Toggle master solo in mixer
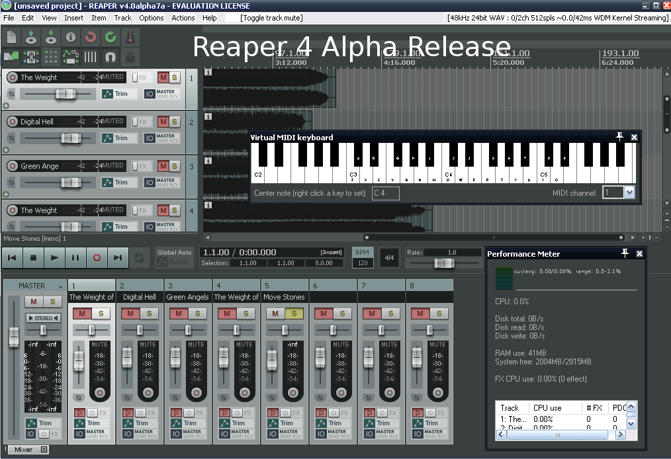 click(53, 302)
